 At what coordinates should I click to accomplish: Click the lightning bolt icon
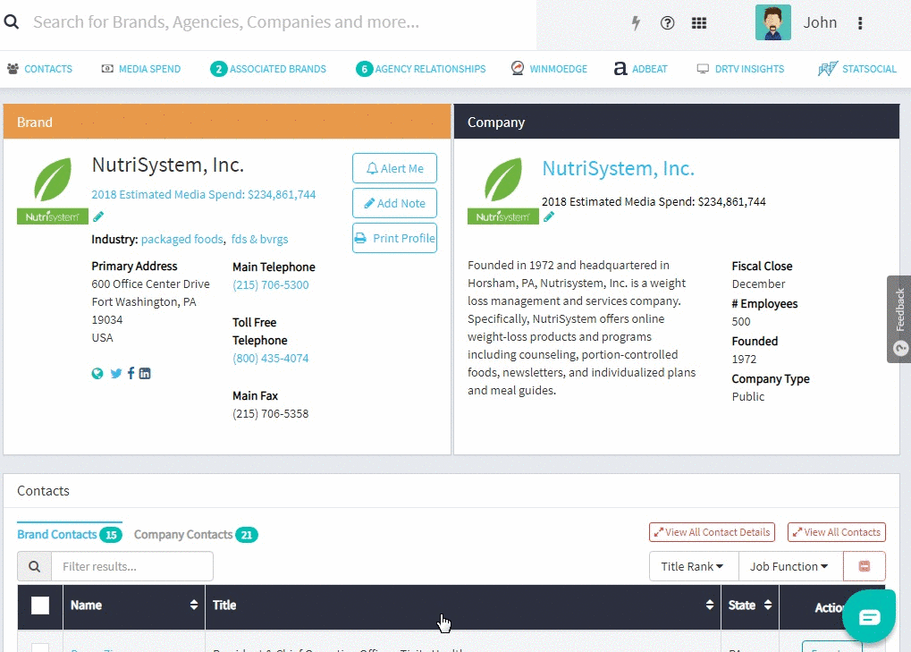tap(637, 22)
